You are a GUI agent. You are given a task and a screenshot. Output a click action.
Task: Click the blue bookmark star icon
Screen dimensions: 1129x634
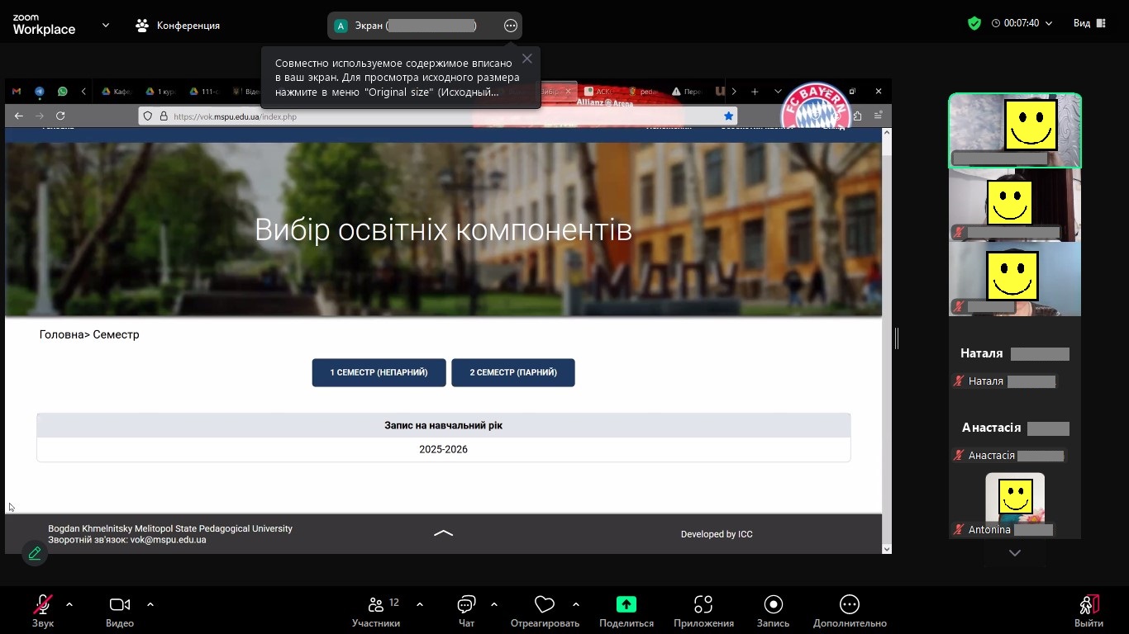728,116
